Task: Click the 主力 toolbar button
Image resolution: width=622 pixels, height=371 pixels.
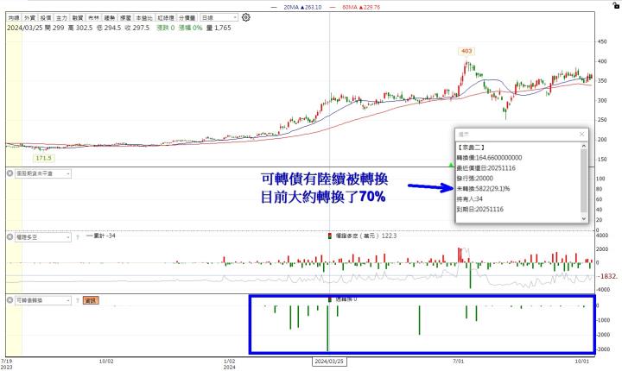Action: click(61, 18)
